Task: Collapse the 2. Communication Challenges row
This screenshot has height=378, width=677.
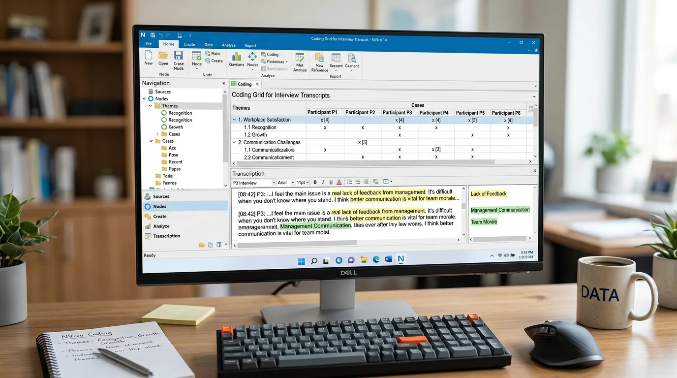Action: tap(234, 142)
